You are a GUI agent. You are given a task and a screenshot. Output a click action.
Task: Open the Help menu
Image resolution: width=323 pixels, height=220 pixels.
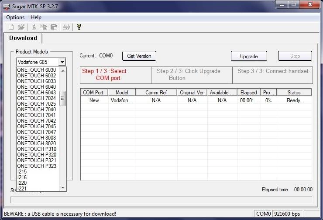point(36,17)
